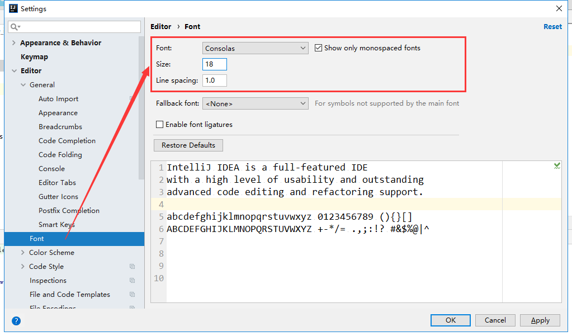Screen dimensions: 572x336
Task: Collapse the General subsection
Action: (23, 84)
